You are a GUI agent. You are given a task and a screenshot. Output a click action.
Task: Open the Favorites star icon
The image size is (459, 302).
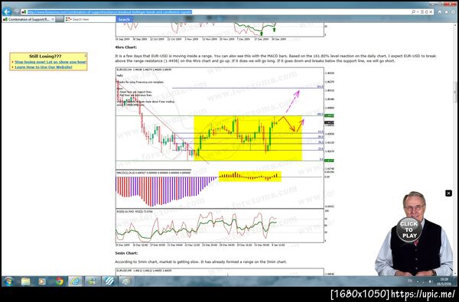pos(447,12)
